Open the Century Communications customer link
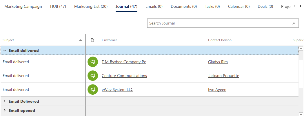Screen dimensions: 304x116 click(124, 76)
